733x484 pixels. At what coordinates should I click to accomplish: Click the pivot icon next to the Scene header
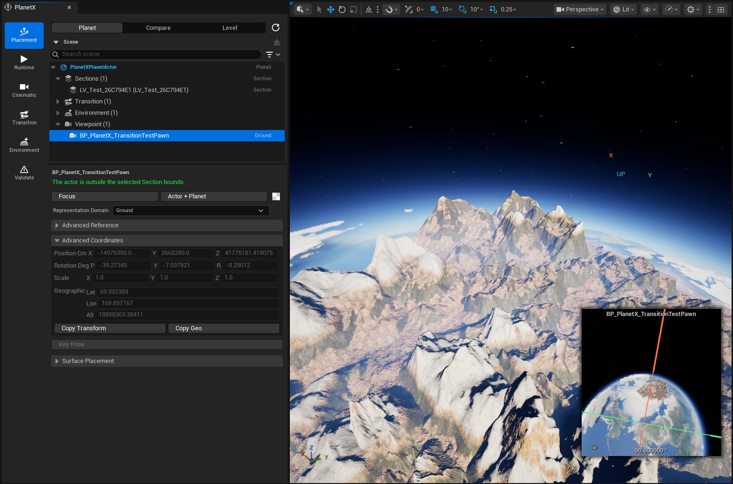point(277,42)
